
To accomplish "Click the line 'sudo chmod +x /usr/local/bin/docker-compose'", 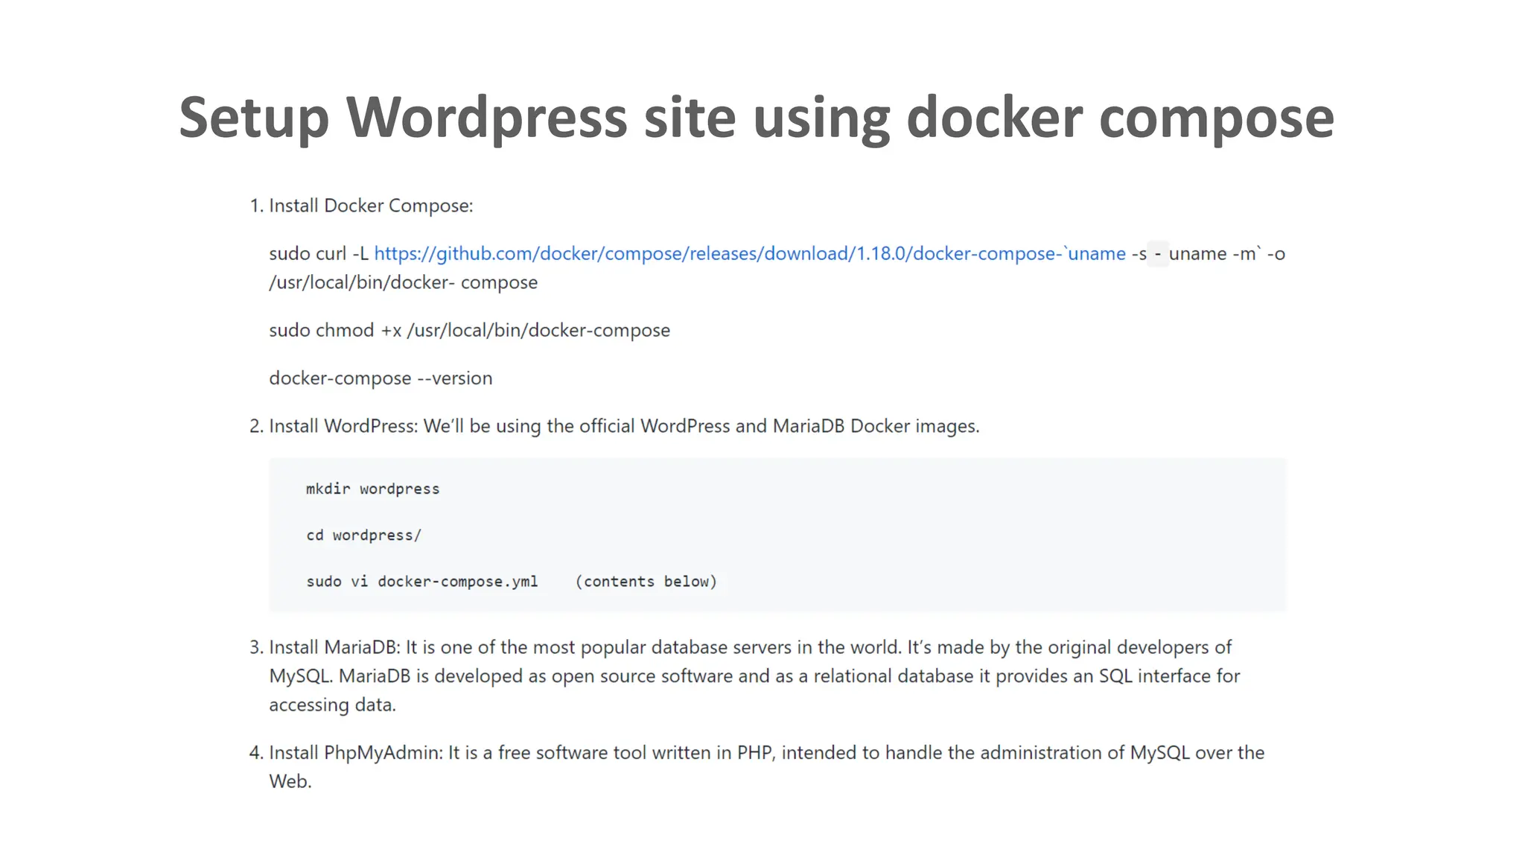I will pos(470,331).
